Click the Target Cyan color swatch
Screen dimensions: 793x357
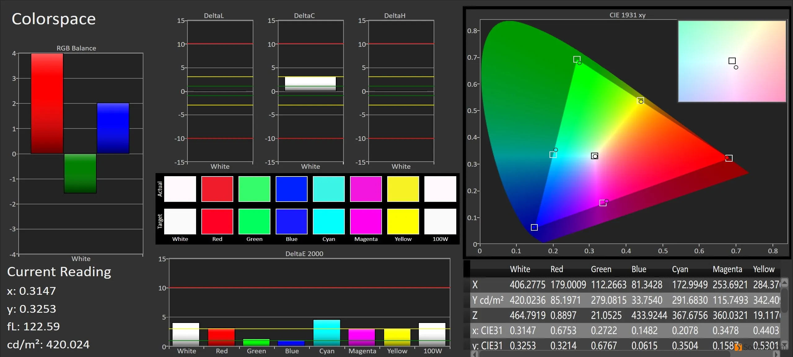pos(329,221)
